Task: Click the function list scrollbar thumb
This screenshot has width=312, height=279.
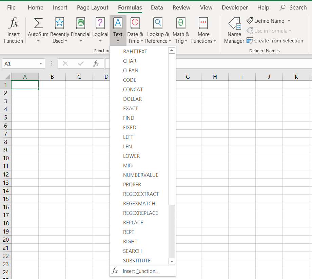Action: (172, 129)
